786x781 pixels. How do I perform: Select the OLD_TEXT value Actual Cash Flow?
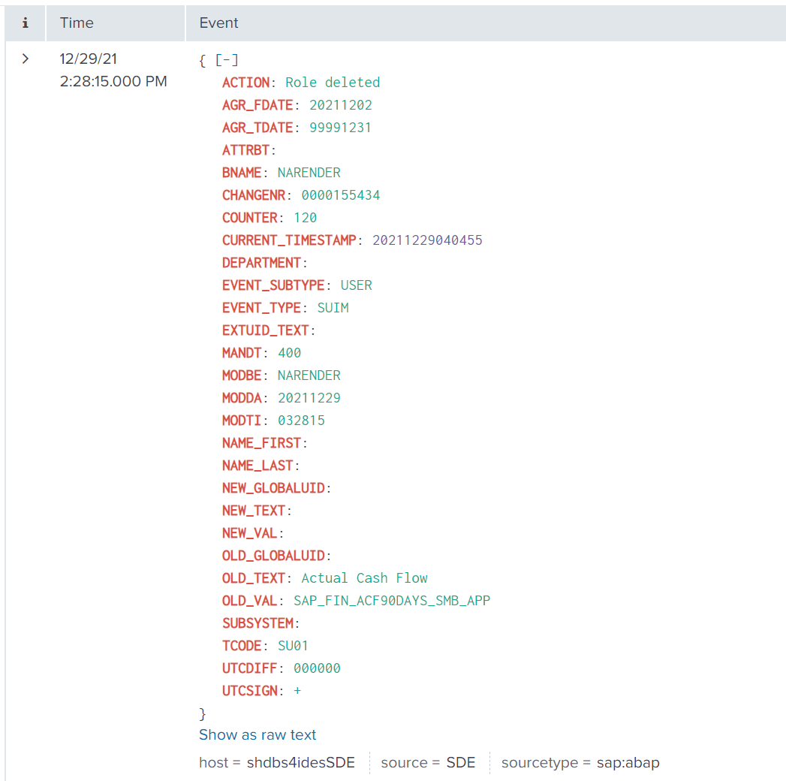tap(364, 578)
